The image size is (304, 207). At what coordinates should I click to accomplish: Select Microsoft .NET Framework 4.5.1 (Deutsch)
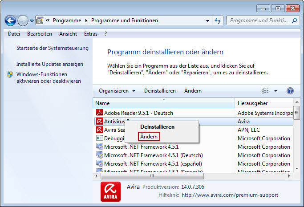point(194,155)
